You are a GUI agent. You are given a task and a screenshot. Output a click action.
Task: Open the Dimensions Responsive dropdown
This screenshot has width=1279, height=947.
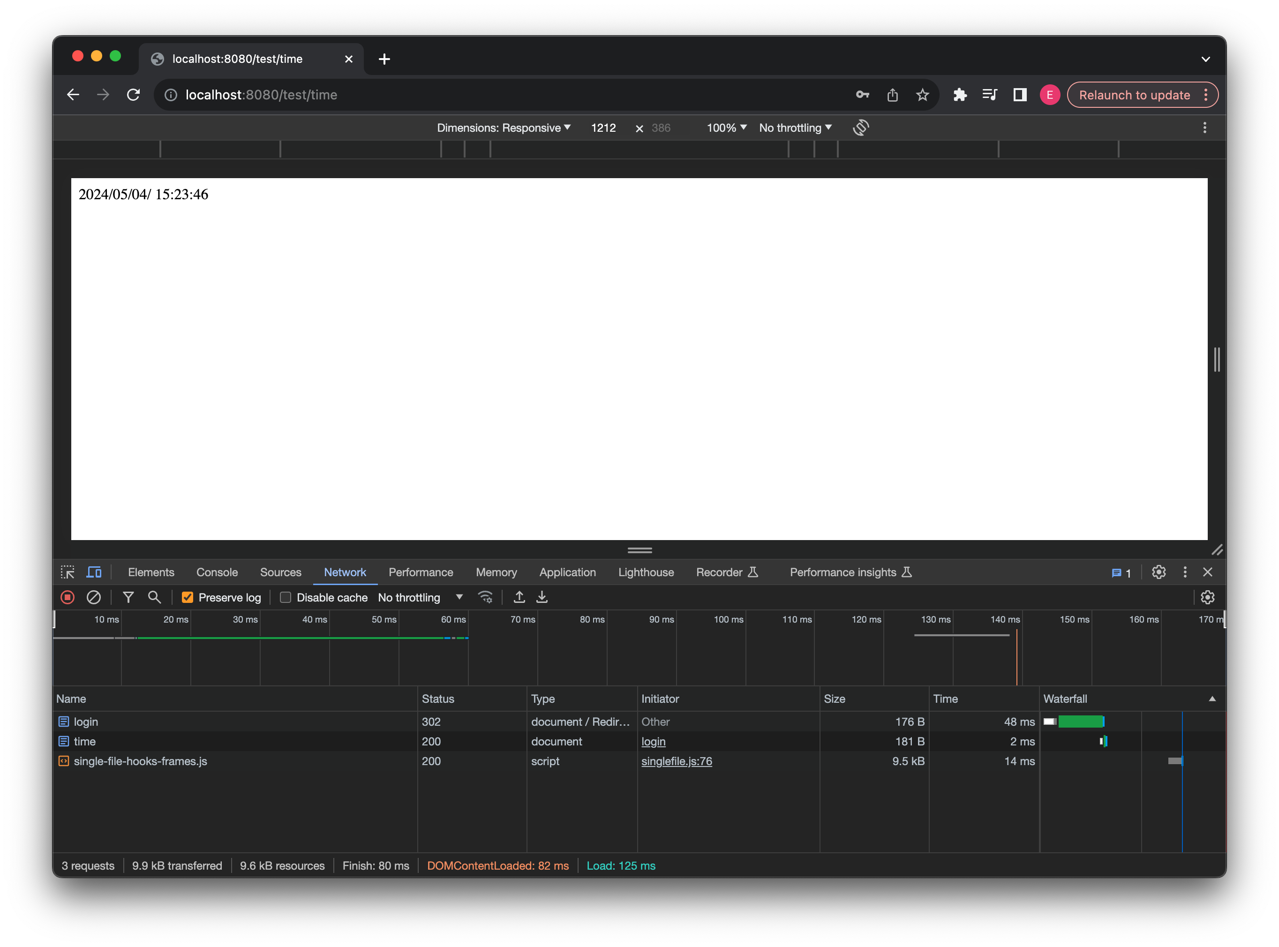point(504,128)
